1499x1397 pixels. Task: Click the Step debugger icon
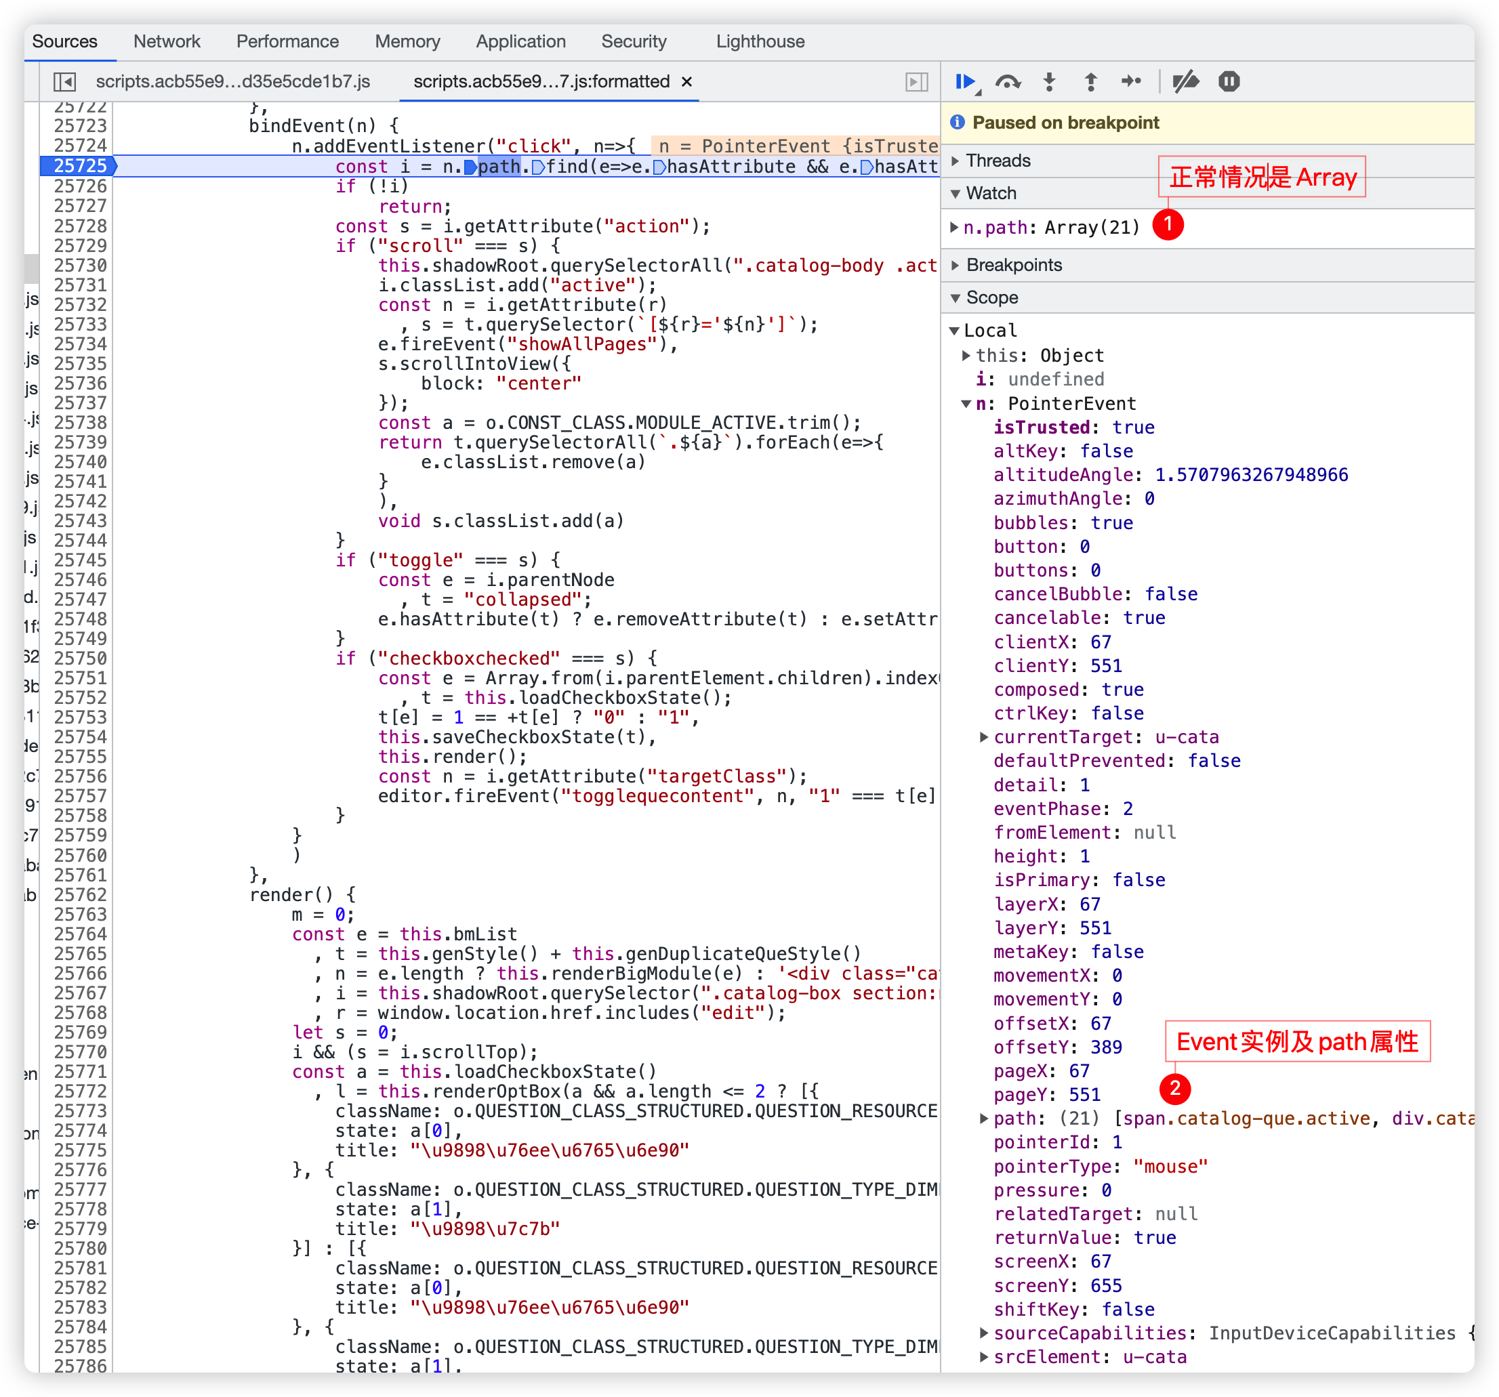click(x=1131, y=81)
